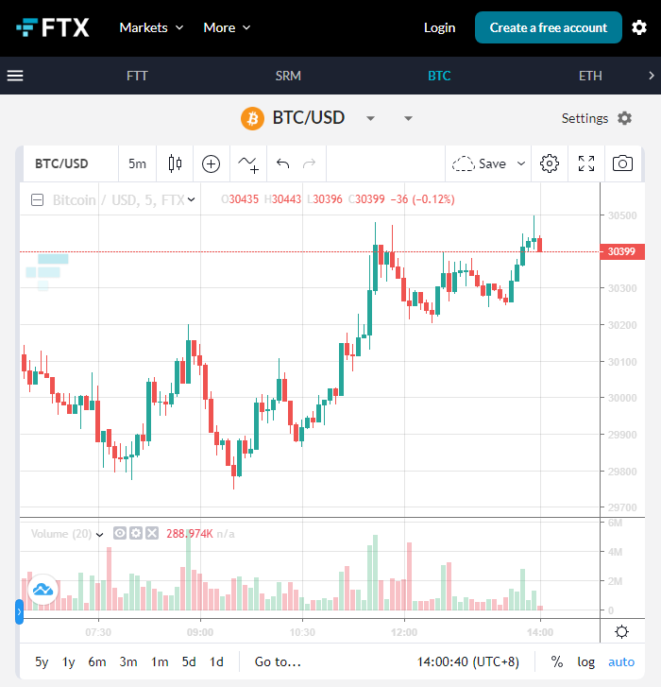Toggle the auto price scale
The height and width of the screenshot is (687, 661).
coord(621,661)
